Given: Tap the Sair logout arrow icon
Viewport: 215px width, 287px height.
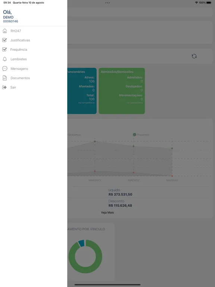Looking at the screenshot, I should point(4,87).
